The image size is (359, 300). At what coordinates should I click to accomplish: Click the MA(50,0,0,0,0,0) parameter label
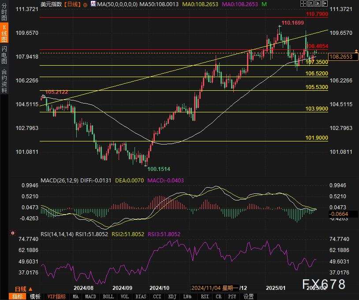pyautogui.click(x=117, y=4)
